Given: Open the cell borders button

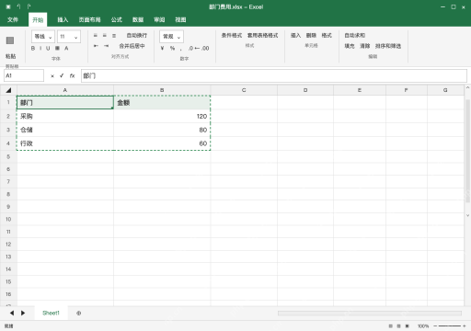Looking at the screenshot, I should point(57,48).
